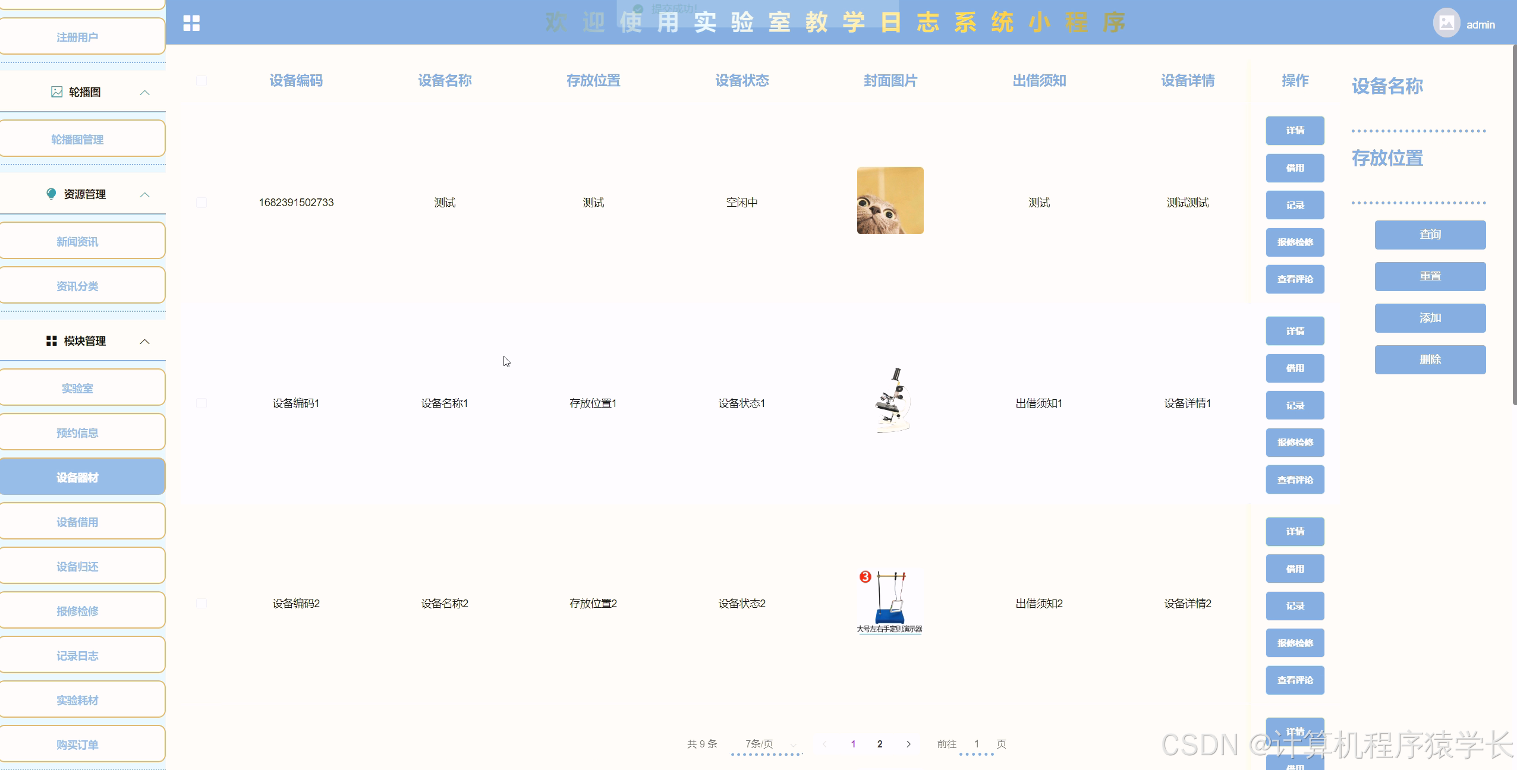Open the 7条/页 page size dropdown
The width and height of the screenshot is (1517, 770).
[x=766, y=744]
